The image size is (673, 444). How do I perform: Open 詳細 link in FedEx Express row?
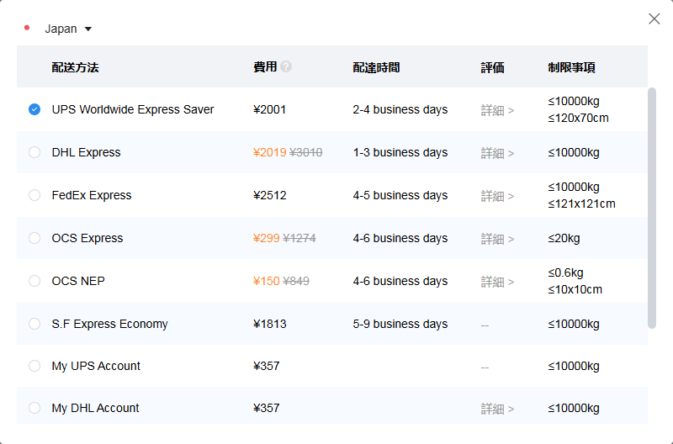pyautogui.click(x=497, y=196)
